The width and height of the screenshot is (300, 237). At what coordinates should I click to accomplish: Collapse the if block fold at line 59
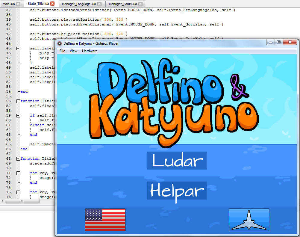click(18, 115)
